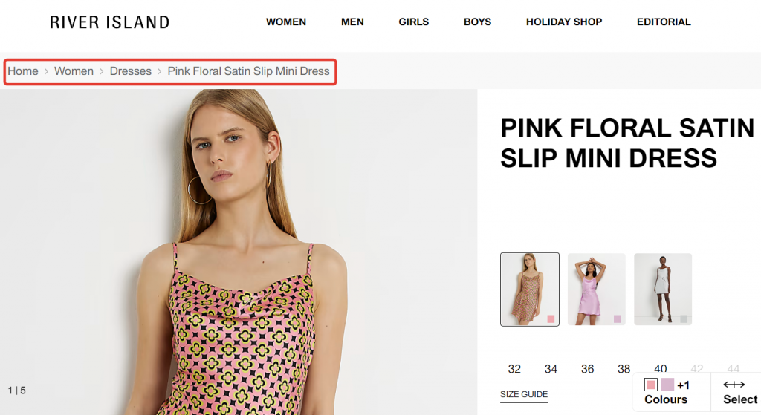This screenshot has height=415, width=761.
Task: Visit the HOLIDAY SHOP section
Action: [564, 22]
